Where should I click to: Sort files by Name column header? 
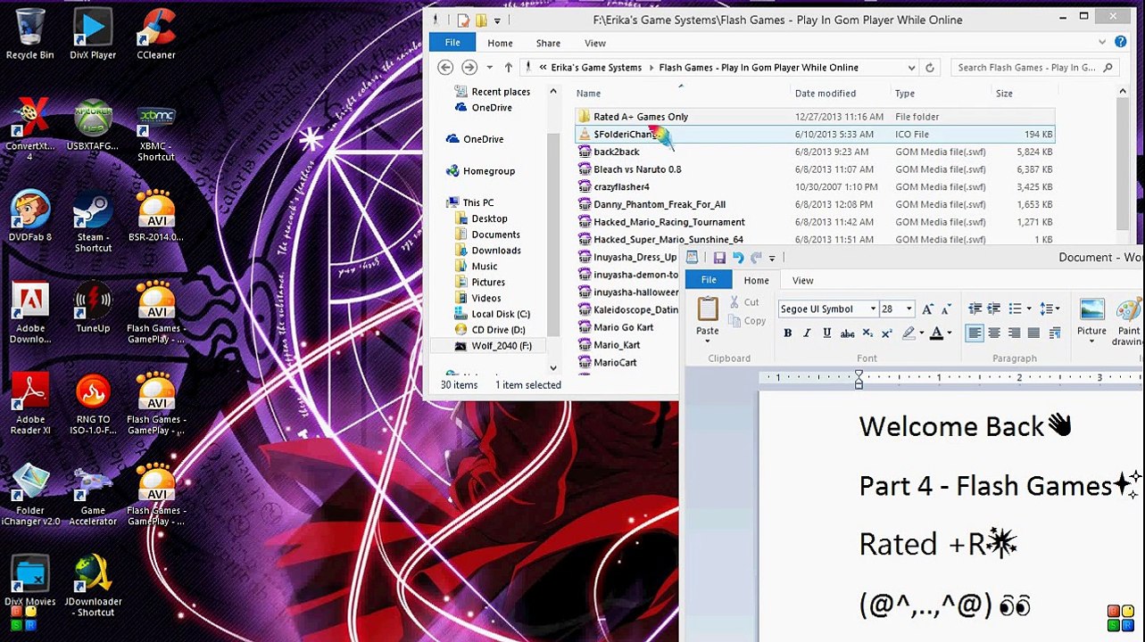point(588,94)
